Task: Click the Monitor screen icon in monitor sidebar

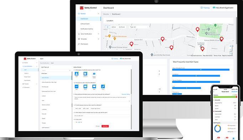Action: coord(79,14)
